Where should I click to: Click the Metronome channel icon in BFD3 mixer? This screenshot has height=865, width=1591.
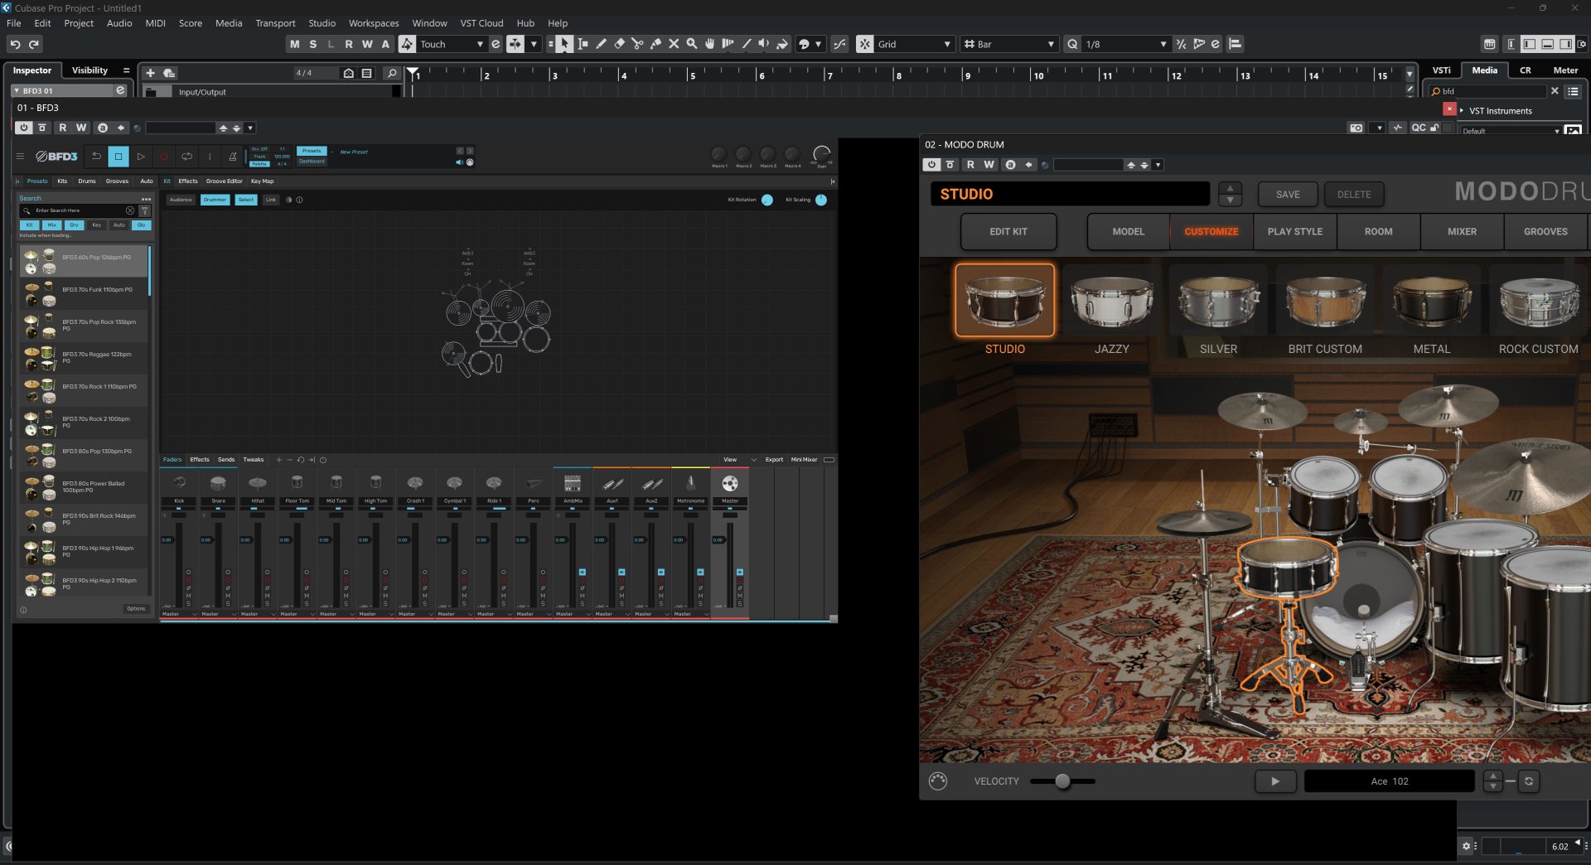tap(690, 482)
